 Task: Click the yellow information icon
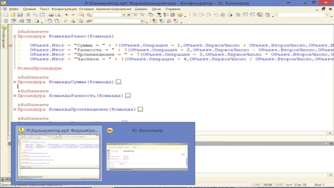(180, 15)
